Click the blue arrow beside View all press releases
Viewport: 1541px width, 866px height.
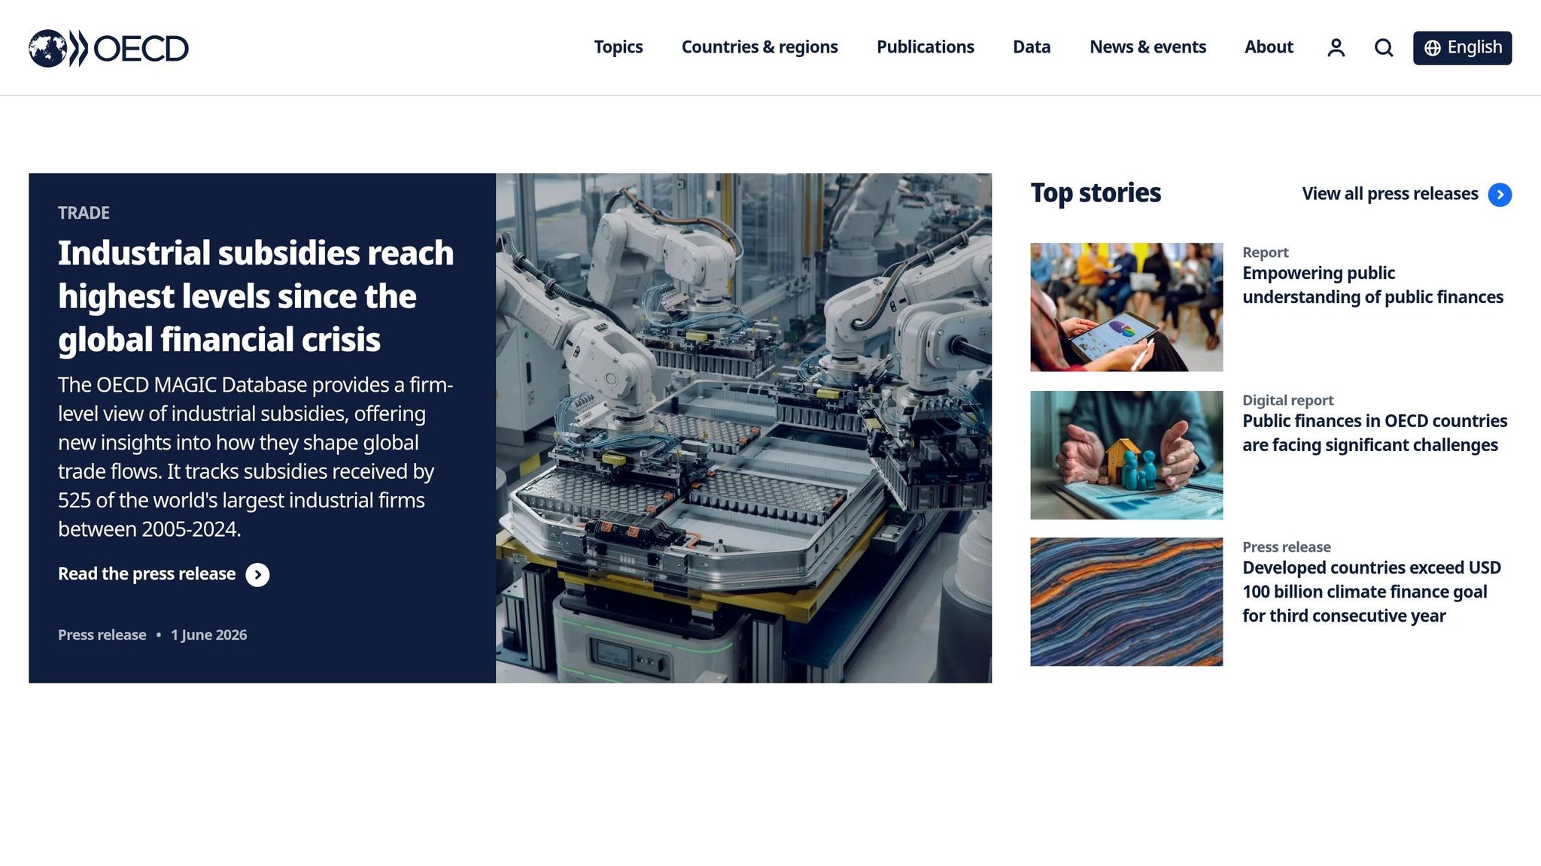[x=1500, y=195]
